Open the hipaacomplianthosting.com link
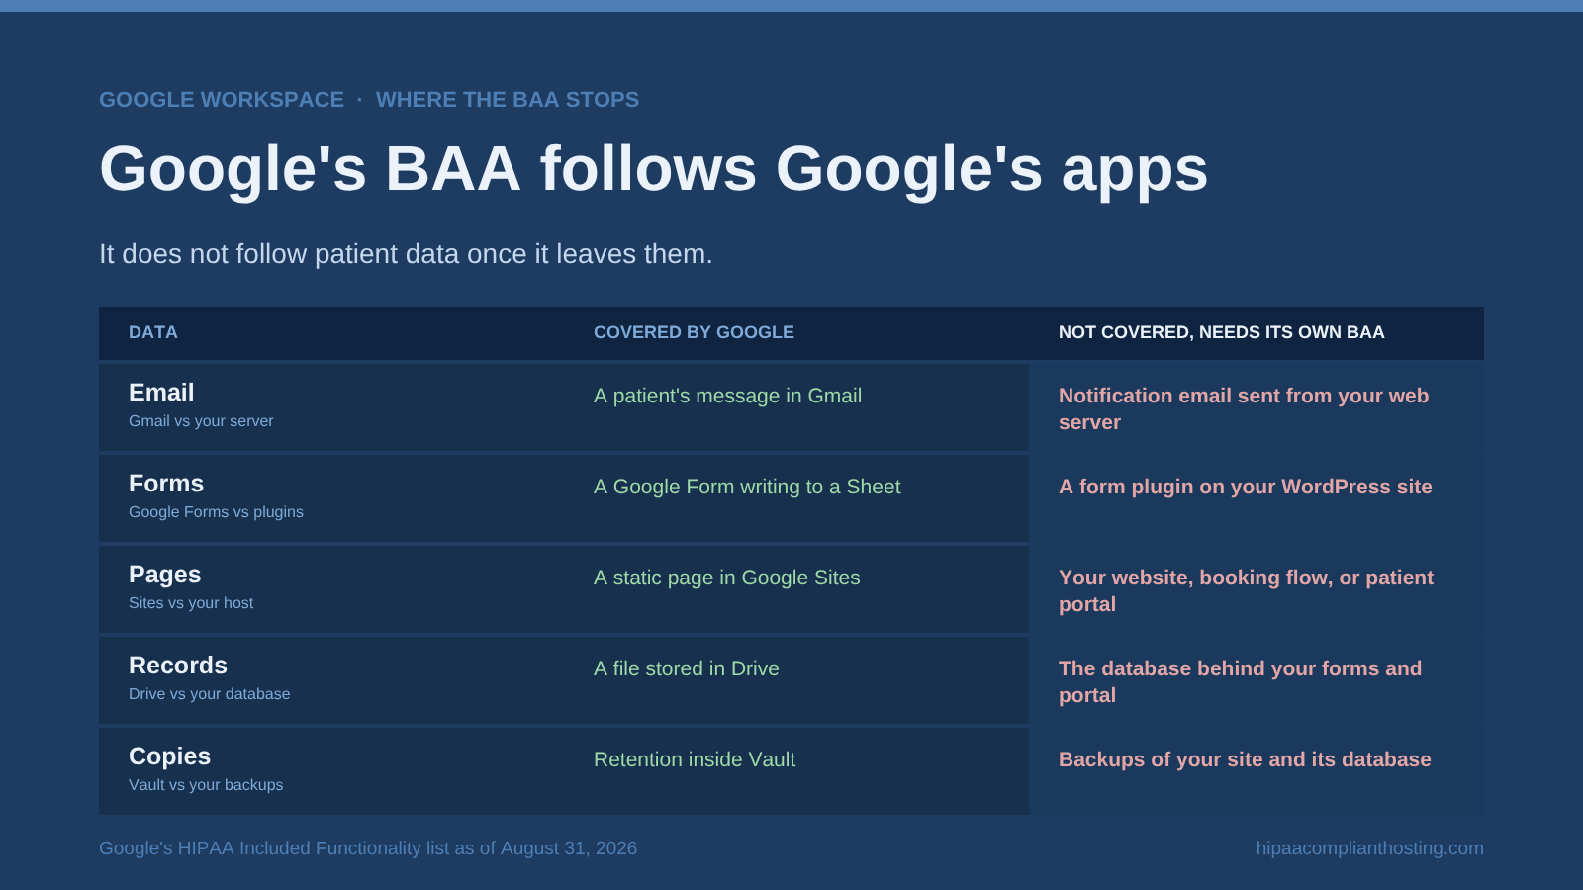 tap(1370, 848)
